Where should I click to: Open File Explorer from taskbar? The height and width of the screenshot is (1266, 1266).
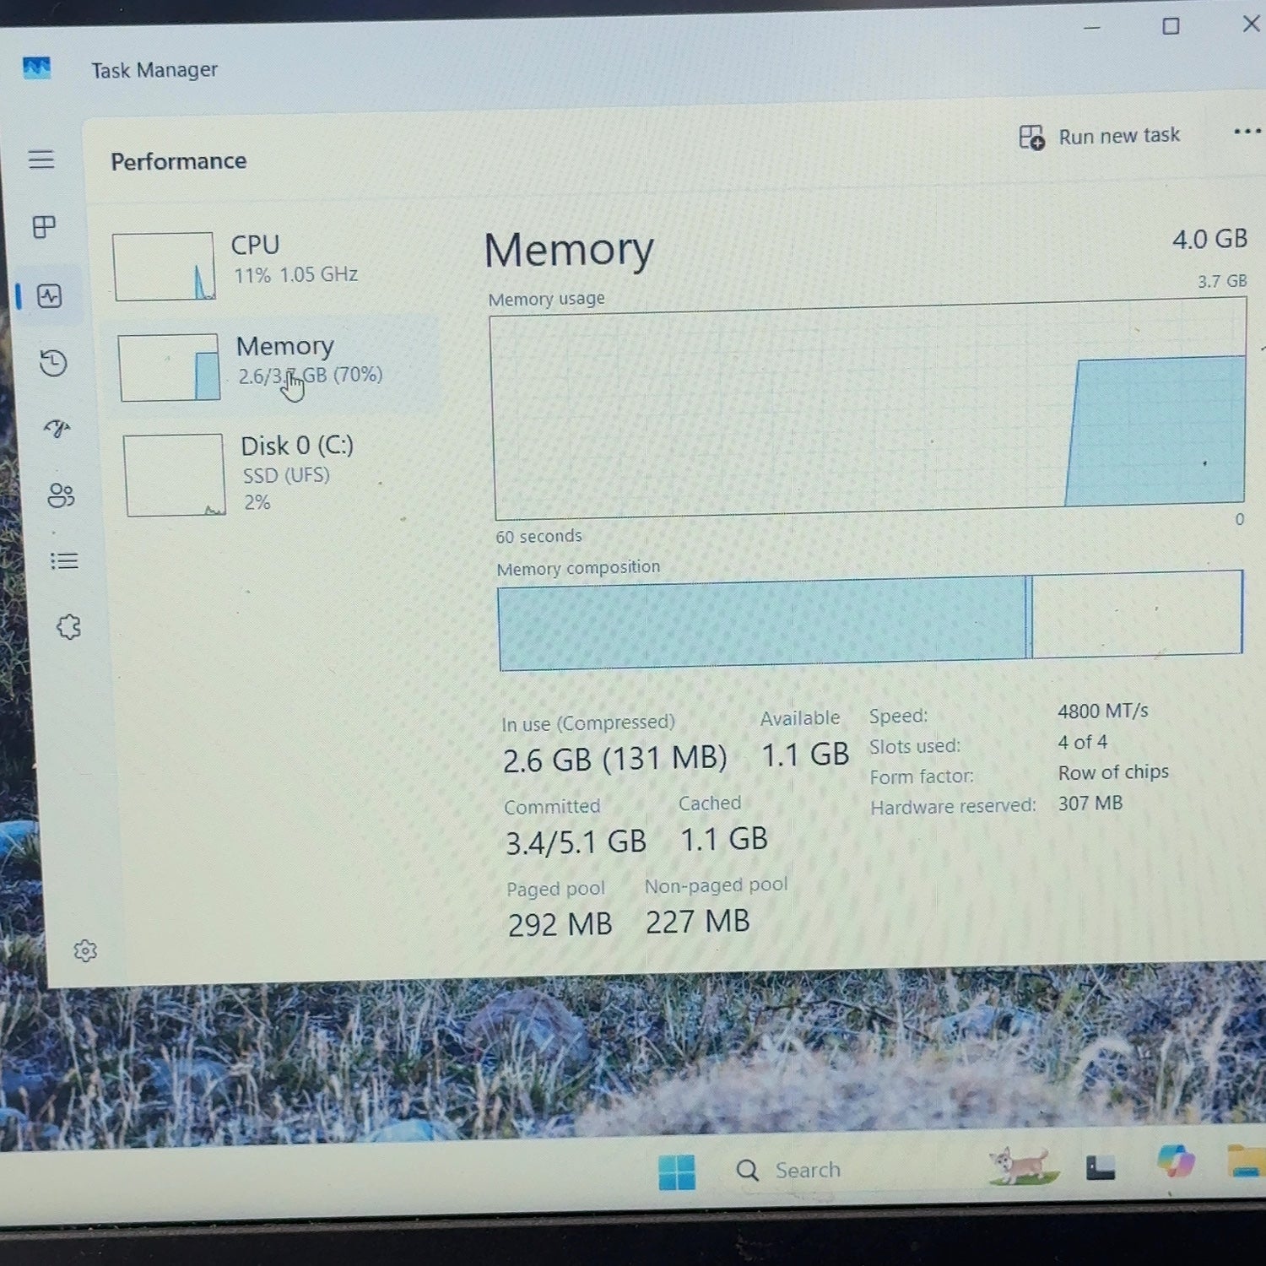pyautogui.click(x=1247, y=1160)
